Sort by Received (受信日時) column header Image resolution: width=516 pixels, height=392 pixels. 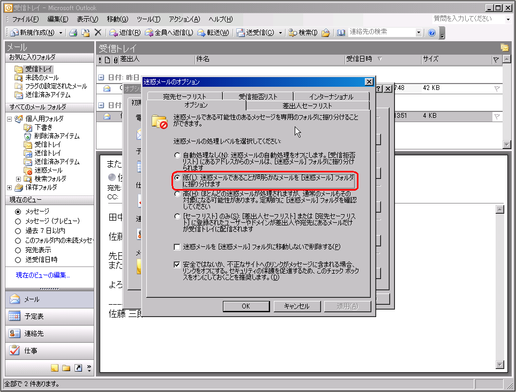[383, 59]
